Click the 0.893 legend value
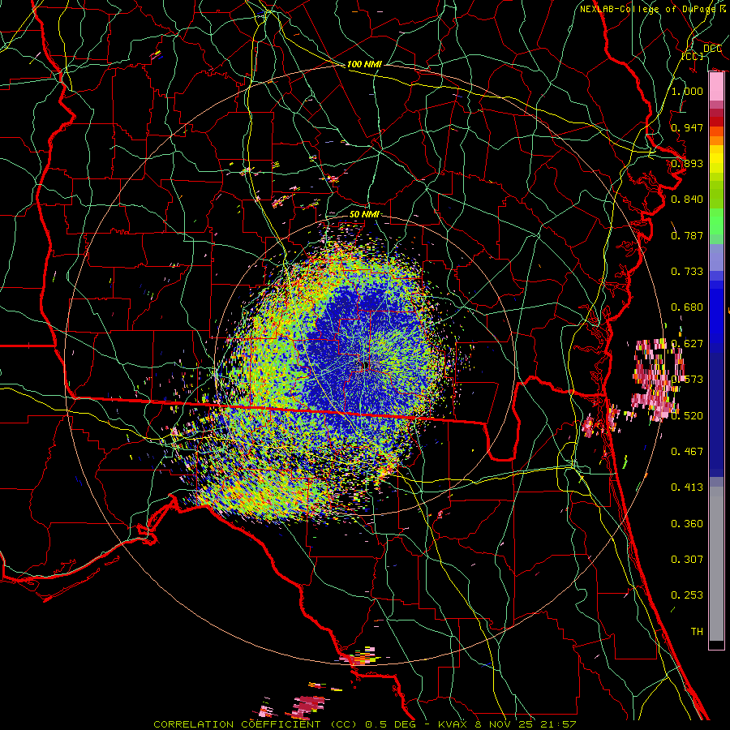The image size is (730, 730). pos(687,163)
